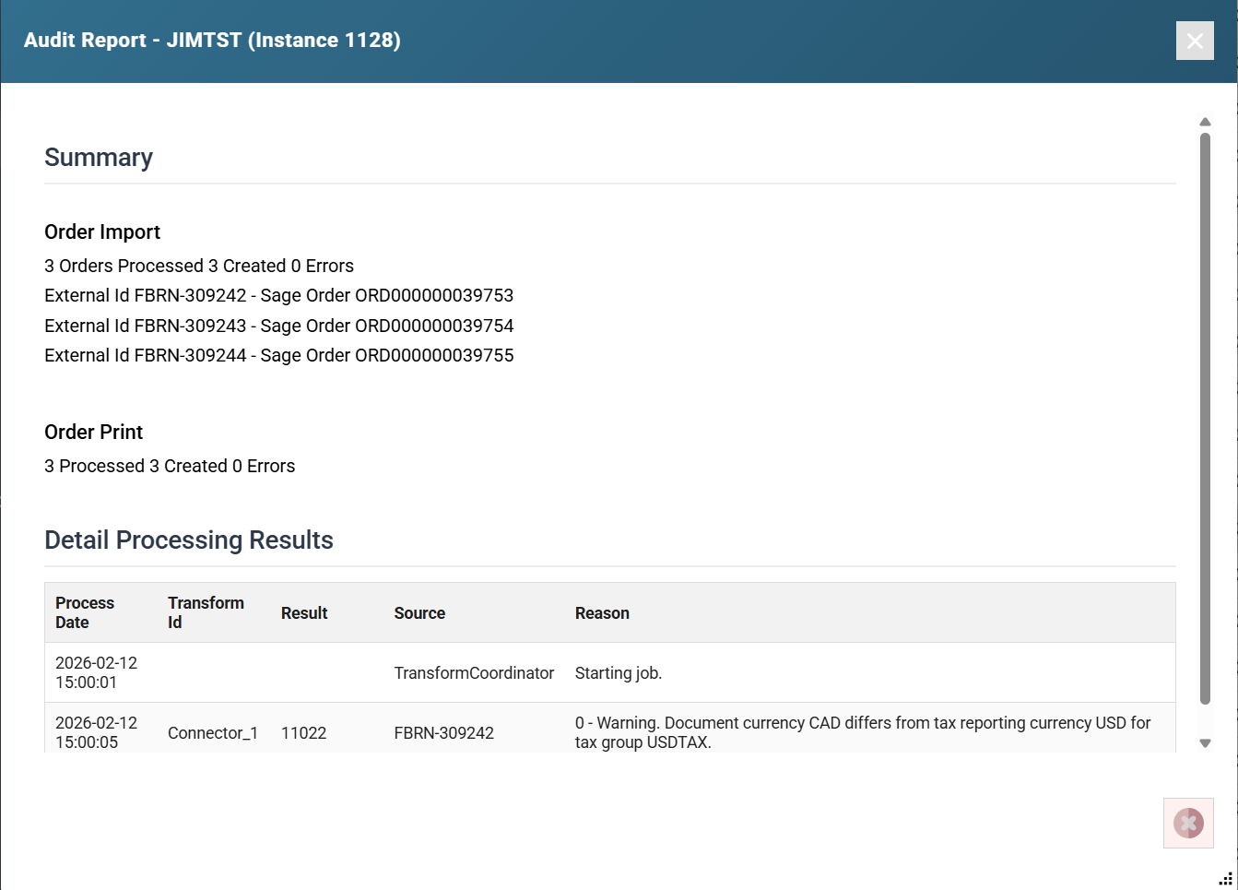The image size is (1238, 890).
Task: Click the Source column header
Action: pos(419,613)
